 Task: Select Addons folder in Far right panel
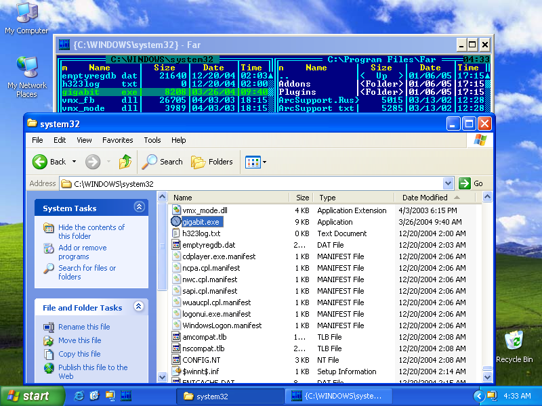pyautogui.click(x=295, y=84)
